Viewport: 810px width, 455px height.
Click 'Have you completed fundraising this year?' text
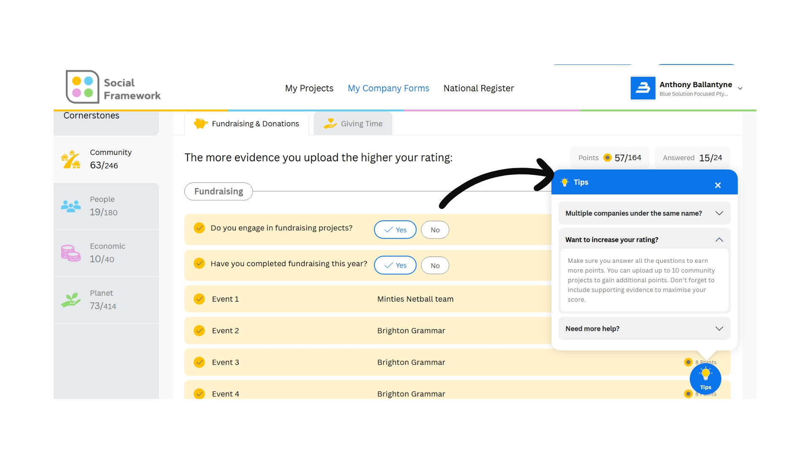289,264
